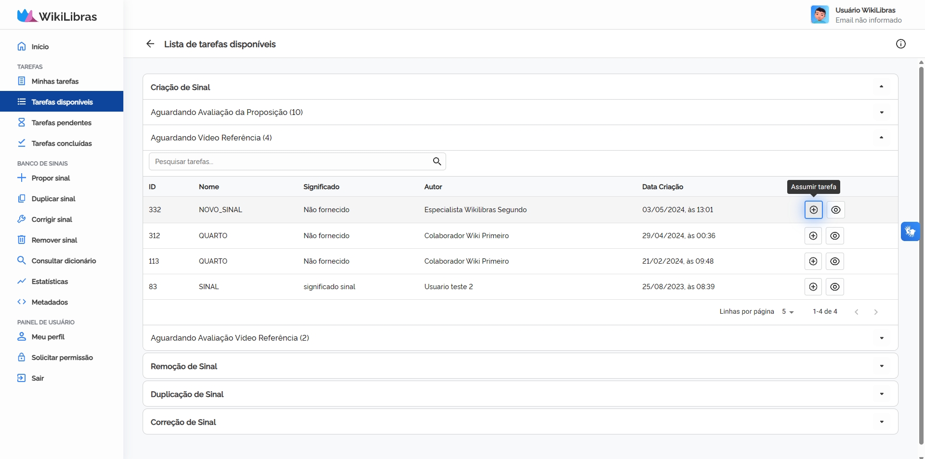Show task 83 details via the eye icon
925x459 pixels.
tap(834, 287)
